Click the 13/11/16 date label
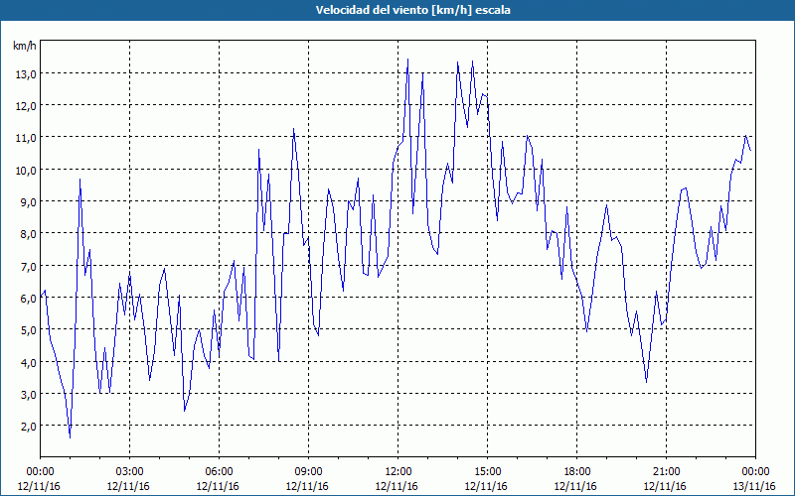Screen dimensions: 795x496 pos(754,486)
